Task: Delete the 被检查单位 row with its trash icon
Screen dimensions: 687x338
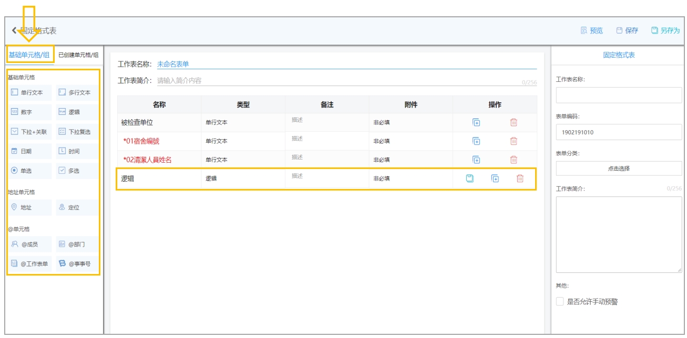Action: coord(514,122)
